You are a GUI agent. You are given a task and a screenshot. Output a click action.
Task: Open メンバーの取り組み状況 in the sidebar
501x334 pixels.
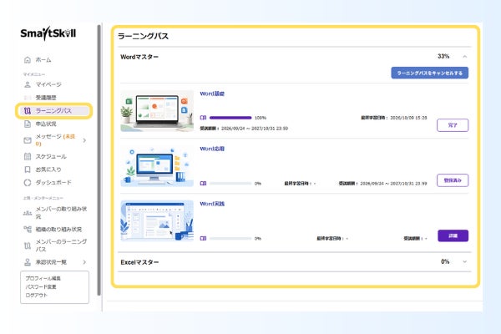[x=61, y=213]
